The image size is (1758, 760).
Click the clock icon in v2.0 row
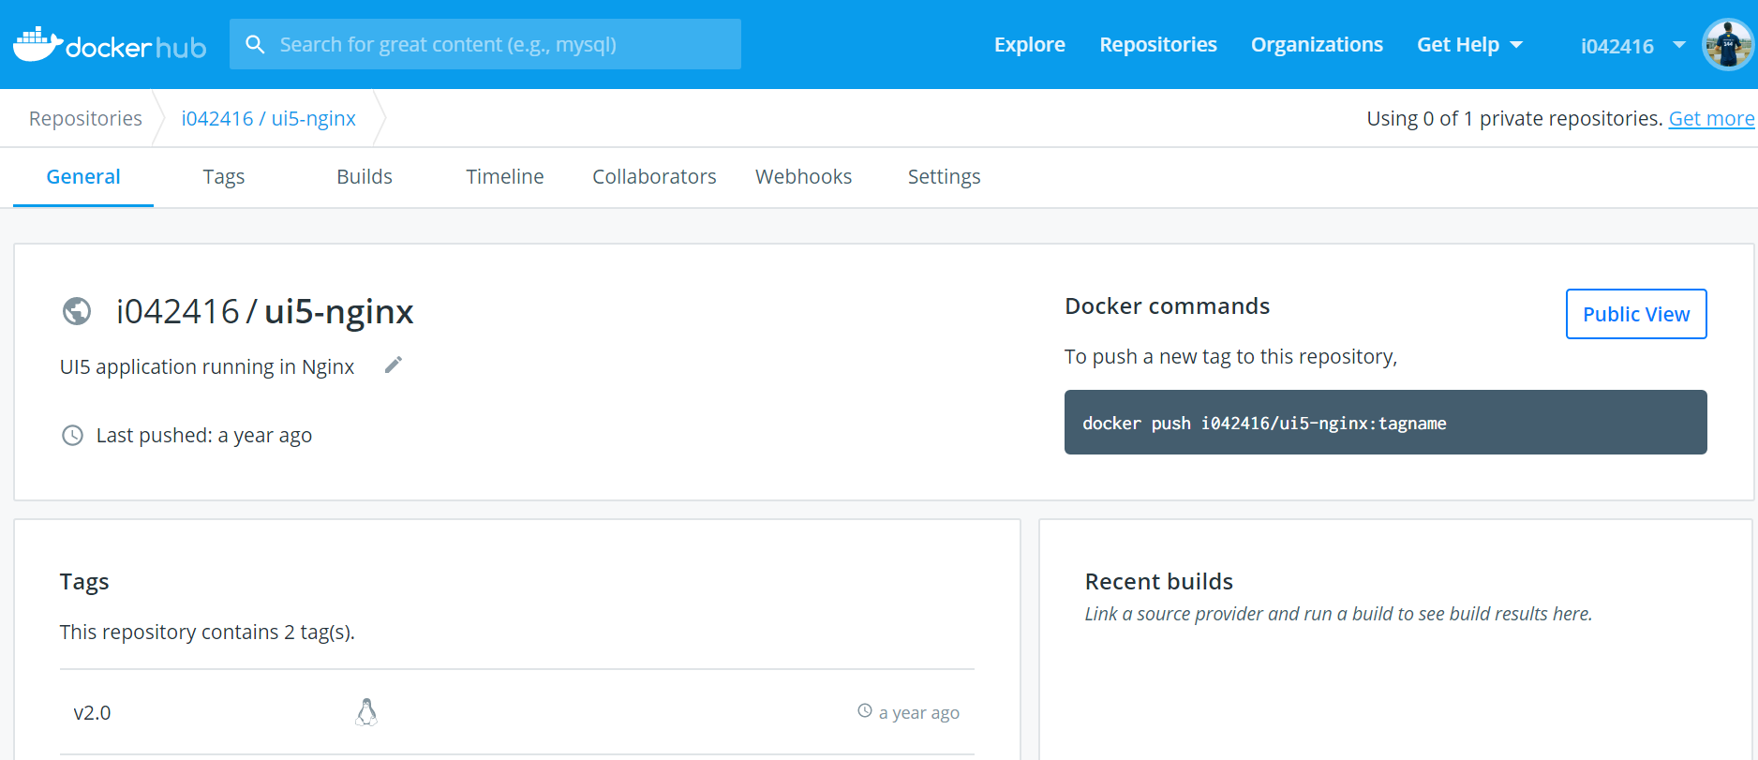point(865,711)
